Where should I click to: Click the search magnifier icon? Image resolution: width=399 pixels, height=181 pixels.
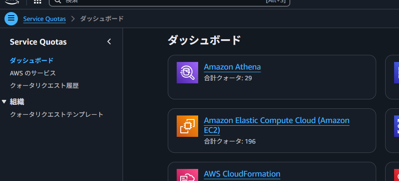tap(58, 1)
